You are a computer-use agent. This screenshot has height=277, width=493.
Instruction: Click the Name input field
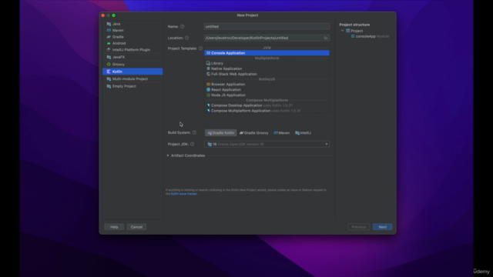267,27
